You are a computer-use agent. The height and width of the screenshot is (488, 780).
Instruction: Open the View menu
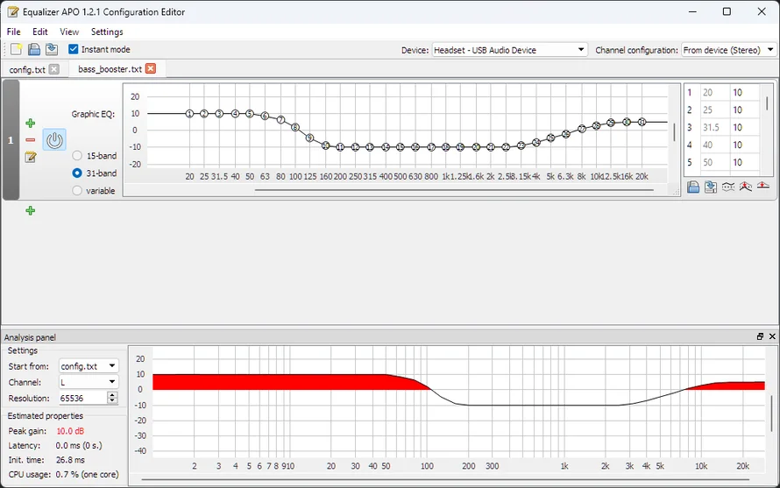69,32
